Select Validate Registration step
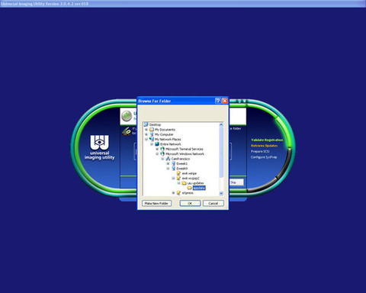366x293 pixels. pos(267,140)
